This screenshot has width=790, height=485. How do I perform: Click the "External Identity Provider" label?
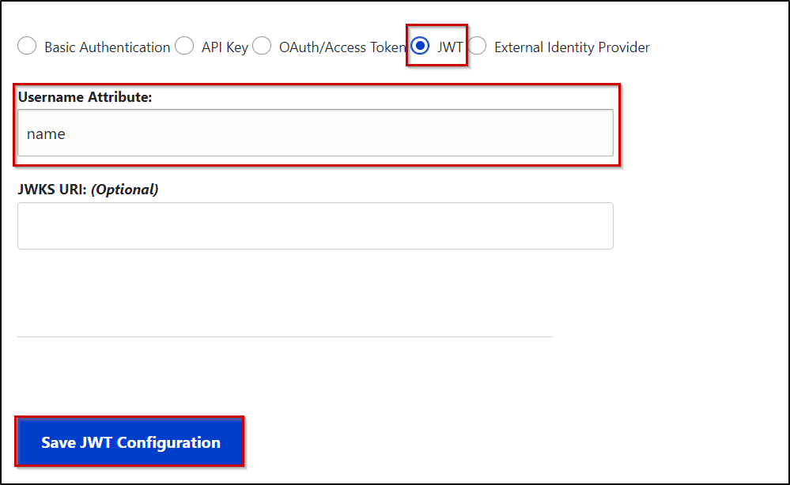click(572, 47)
